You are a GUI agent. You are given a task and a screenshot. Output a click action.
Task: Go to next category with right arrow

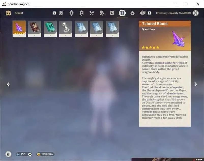tap(196, 84)
